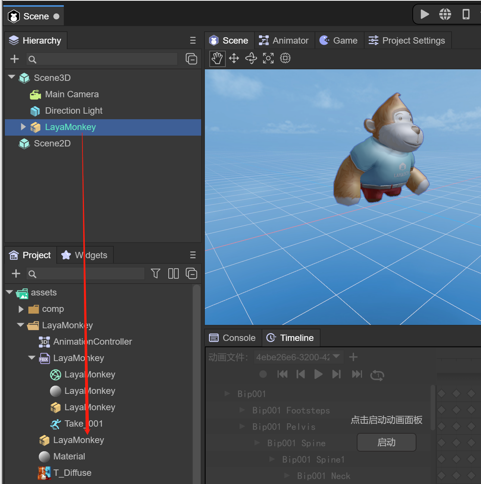Screen dimensions: 481x484
Task: Select the move tool in scene toolbar
Action: pos(234,58)
